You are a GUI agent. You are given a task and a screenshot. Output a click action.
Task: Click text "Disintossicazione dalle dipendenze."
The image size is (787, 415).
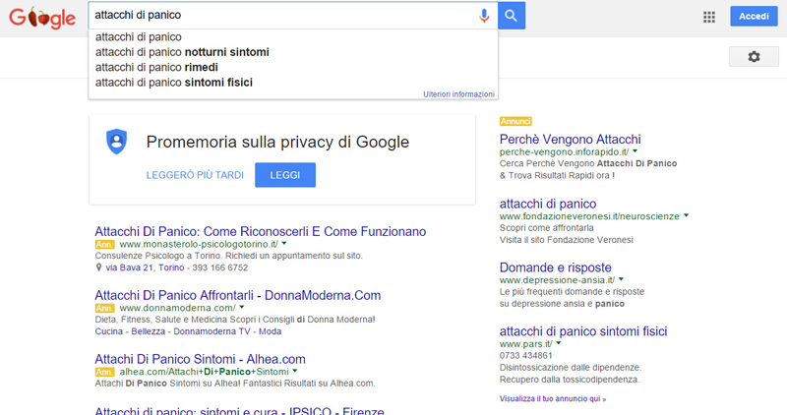click(x=571, y=368)
